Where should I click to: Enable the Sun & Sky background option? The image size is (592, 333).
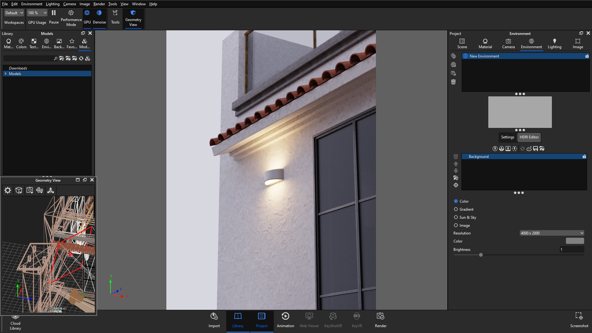[456, 217]
